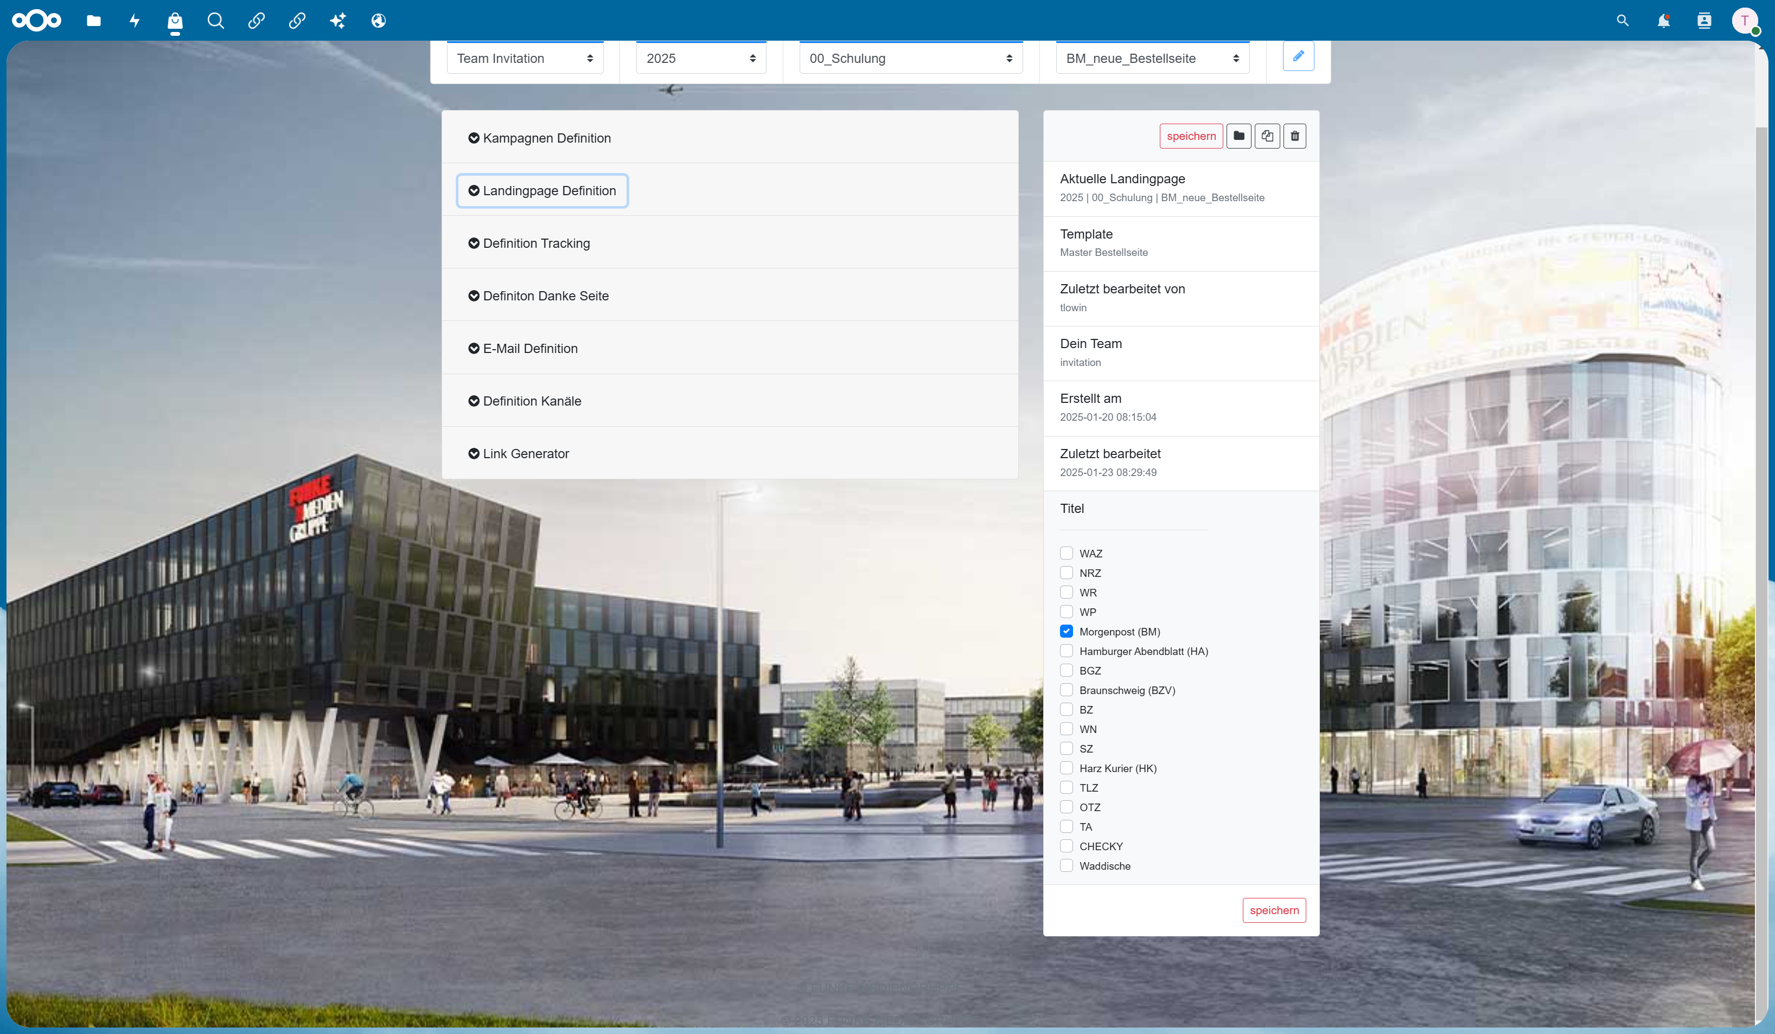Click the trash delete icon
Image resolution: width=1775 pixels, height=1034 pixels.
1294,136
